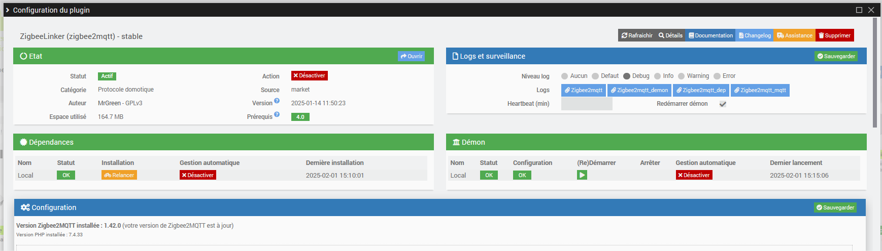Select Error log level
The width and height of the screenshot is (882, 251).
coord(717,76)
